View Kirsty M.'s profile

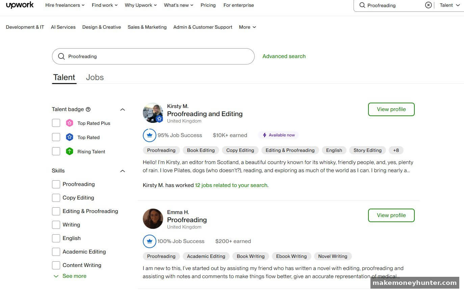coord(391,109)
